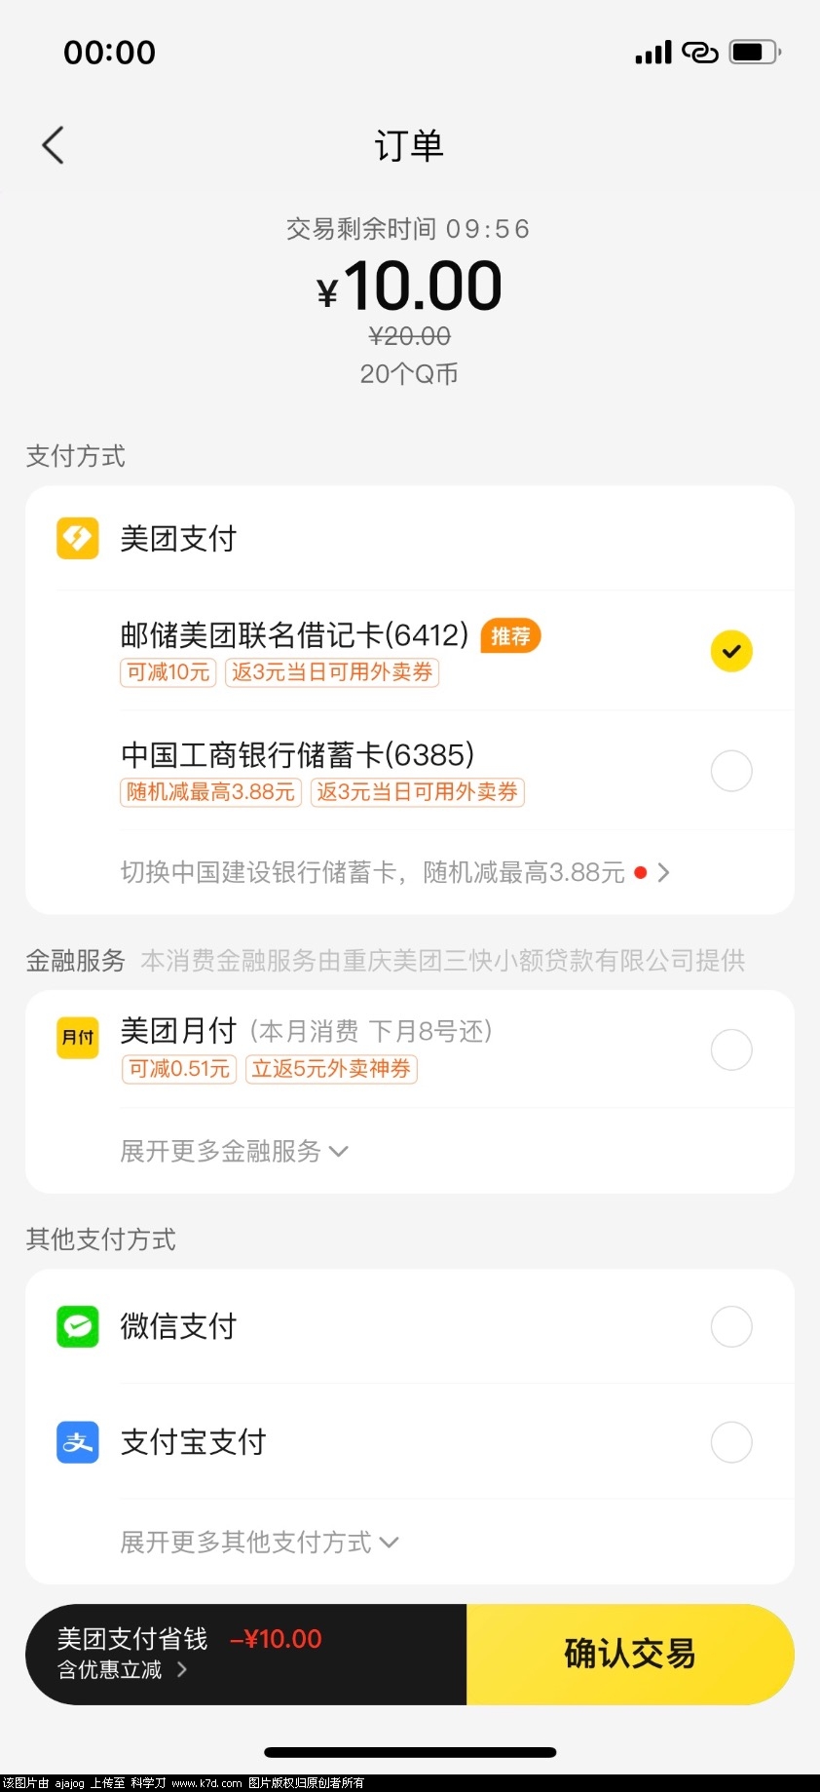
Task: Select the 美团月付 radio button
Action: (x=731, y=1049)
